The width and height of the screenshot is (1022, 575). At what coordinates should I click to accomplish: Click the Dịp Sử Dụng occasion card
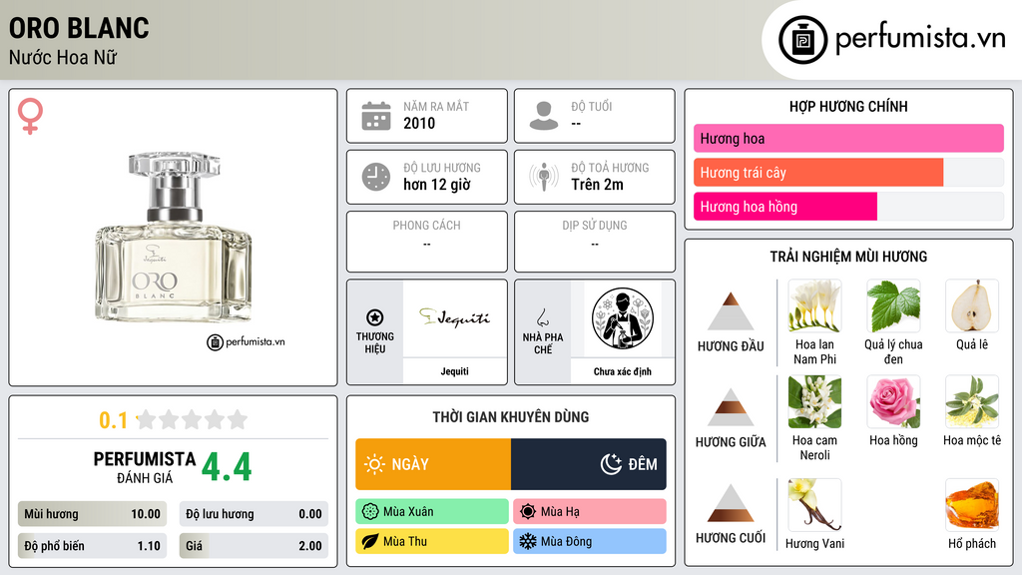click(x=595, y=242)
